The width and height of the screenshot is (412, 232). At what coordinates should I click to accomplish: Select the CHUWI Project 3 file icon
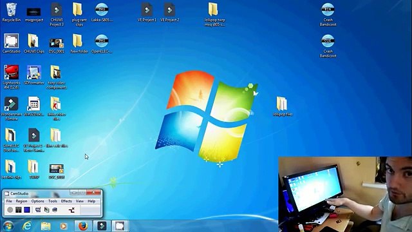click(57, 14)
